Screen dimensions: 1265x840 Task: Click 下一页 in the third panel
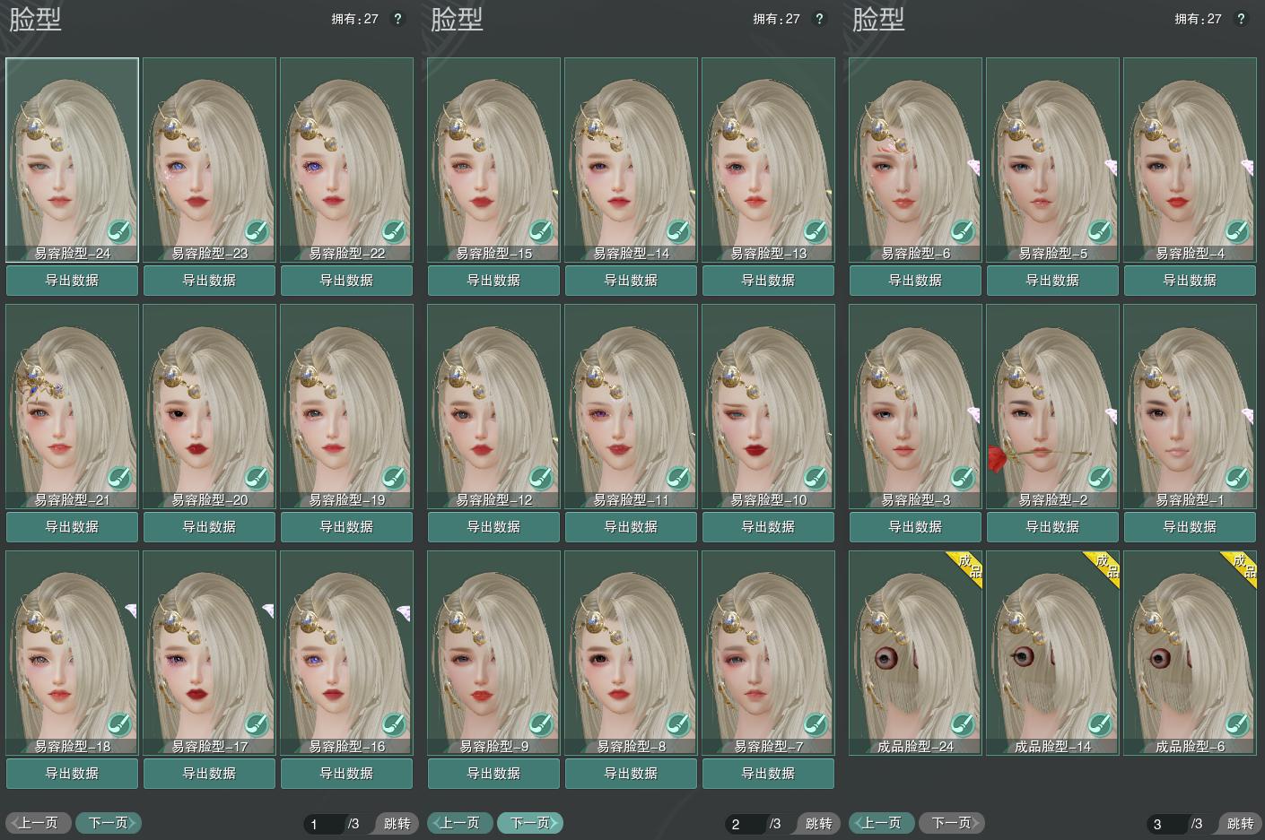click(952, 823)
